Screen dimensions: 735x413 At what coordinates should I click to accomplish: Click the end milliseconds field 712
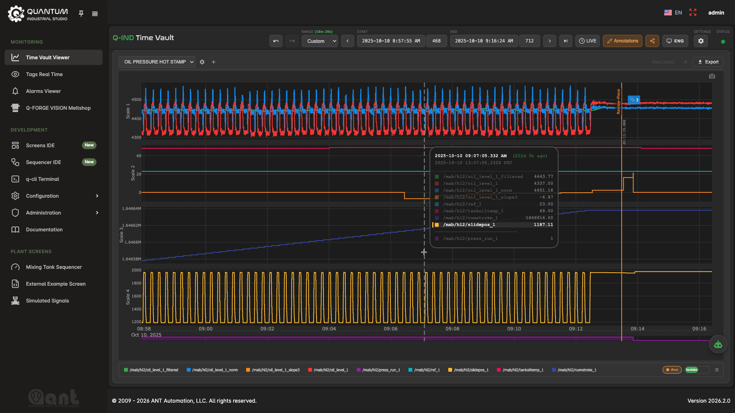coord(529,41)
